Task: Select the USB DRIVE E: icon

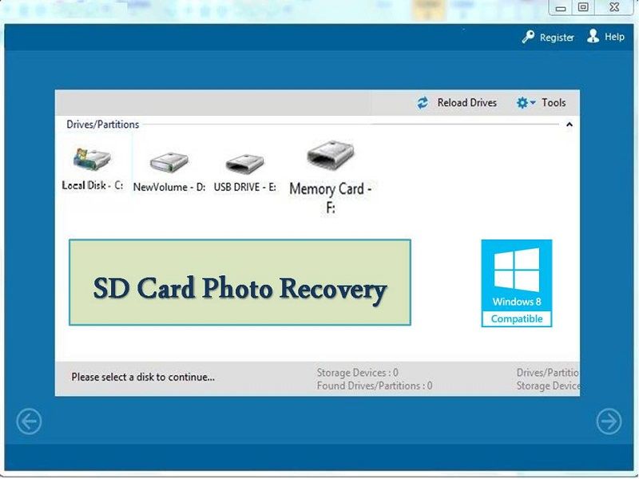Action: pos(244,164)
